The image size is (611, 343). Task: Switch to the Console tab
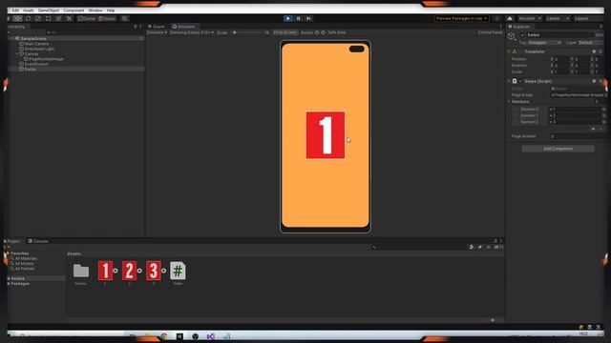tap(38, 241)
